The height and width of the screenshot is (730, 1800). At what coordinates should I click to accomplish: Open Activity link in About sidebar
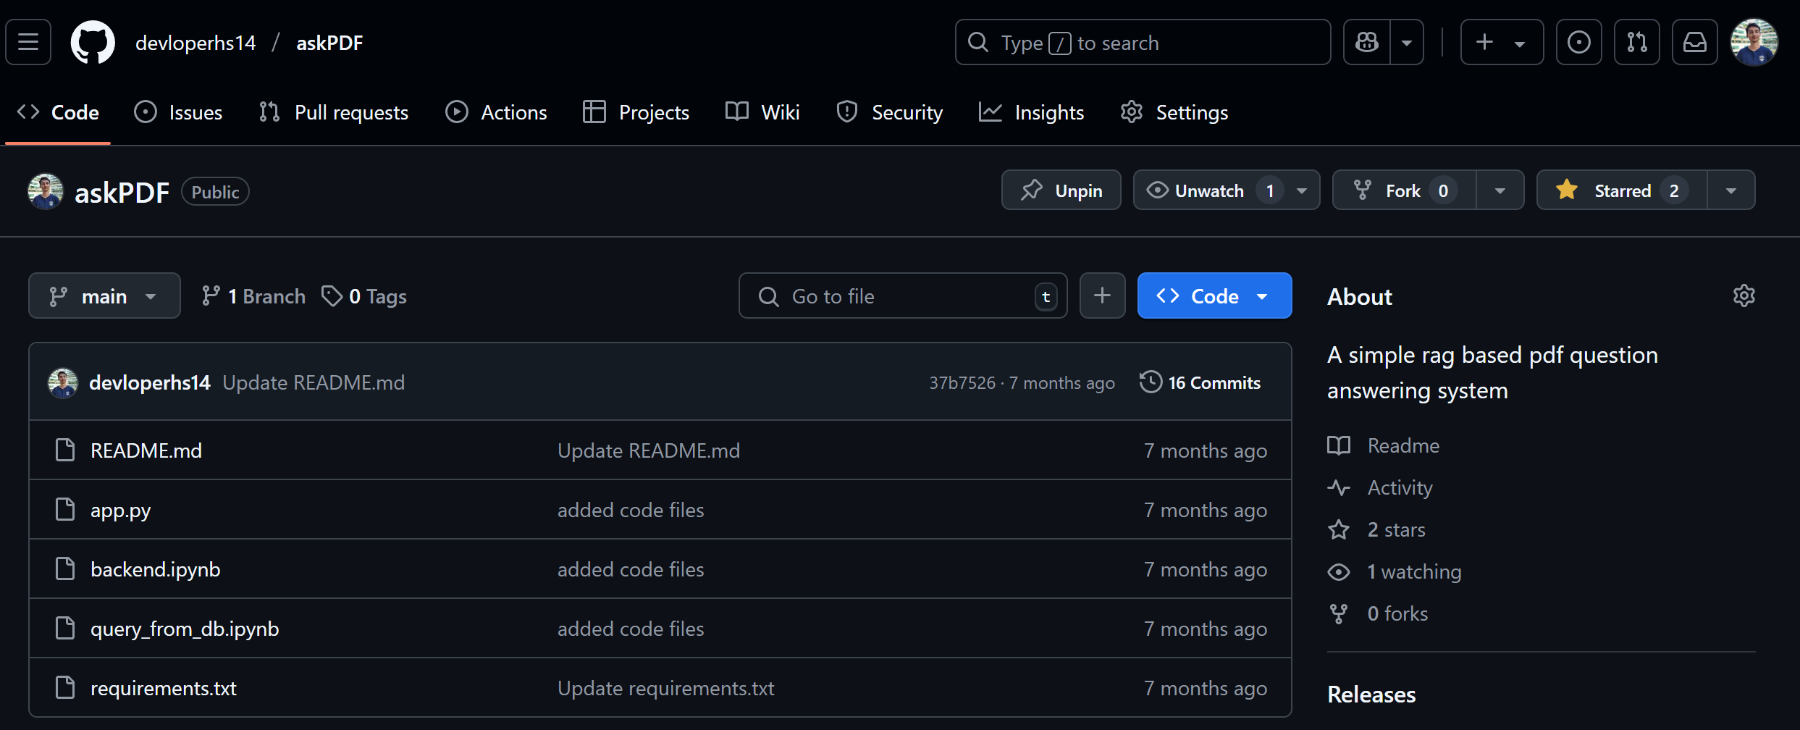pos(1380,487)
